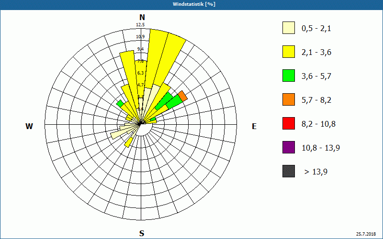The height and width of the screenshot is (239, 383).
Task: Click the legend label 8,2 - 10,8
Action: [318, 124]
